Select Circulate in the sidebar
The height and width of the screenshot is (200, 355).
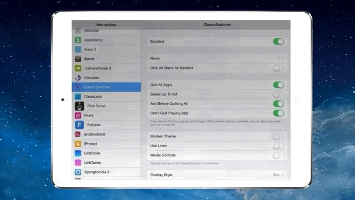[106, 78]
